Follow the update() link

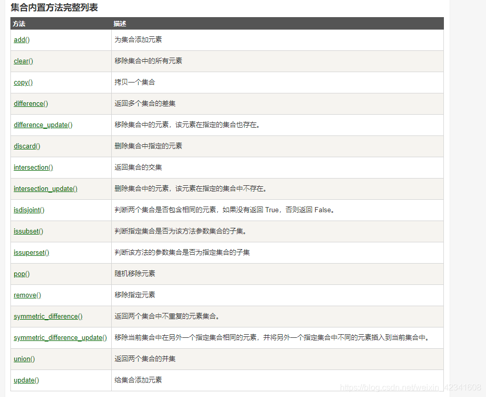coord(27,380)
